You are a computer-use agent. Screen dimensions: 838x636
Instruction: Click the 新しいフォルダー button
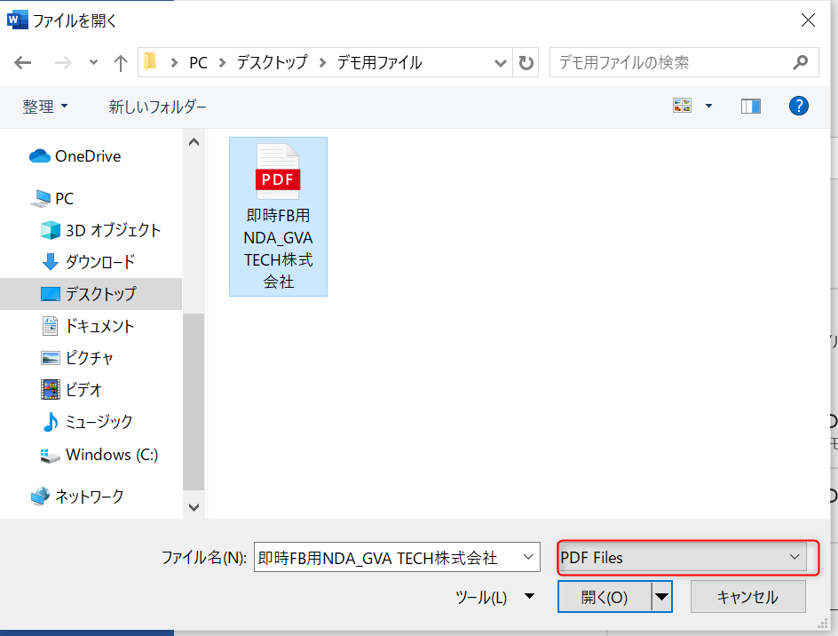[x=157, y=107]
